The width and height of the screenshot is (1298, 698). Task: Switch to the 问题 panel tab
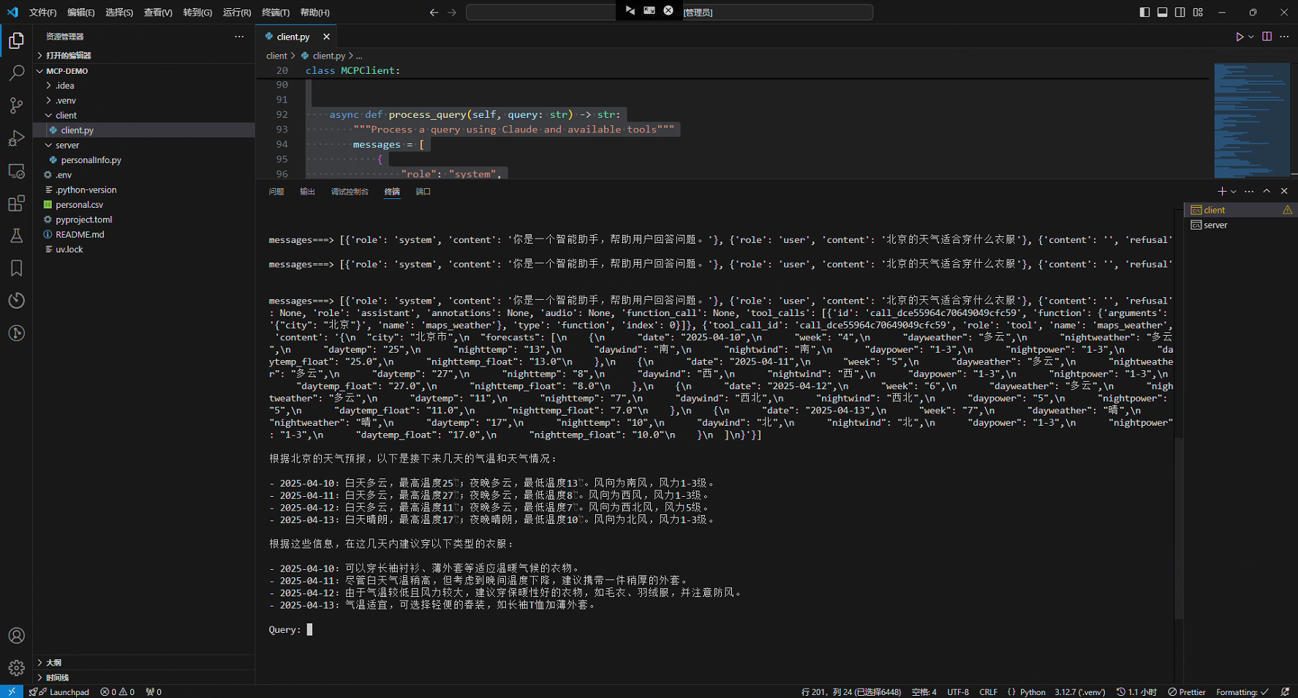point(276,192)
